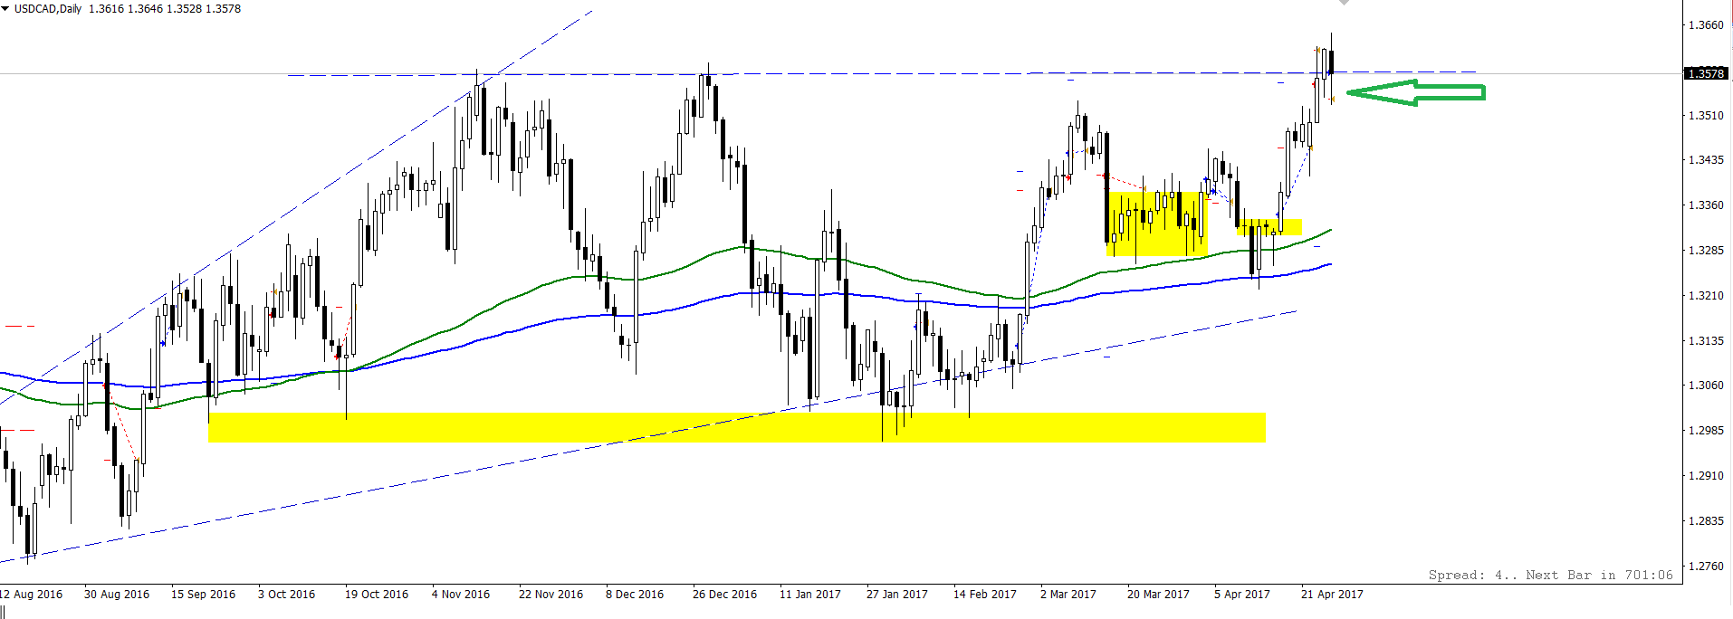Click the 19 Oct 2016 date label
Viewport: 1733px width, 619px height.
(x=377, y=595)
